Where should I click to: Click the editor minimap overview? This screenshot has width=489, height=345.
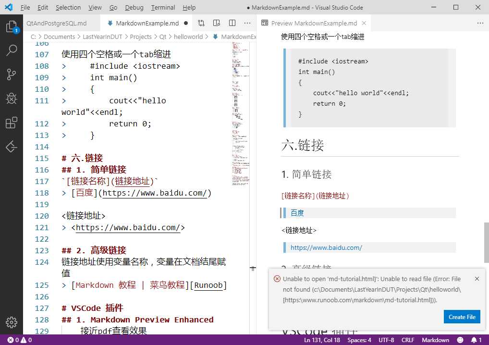pos(241,114)
